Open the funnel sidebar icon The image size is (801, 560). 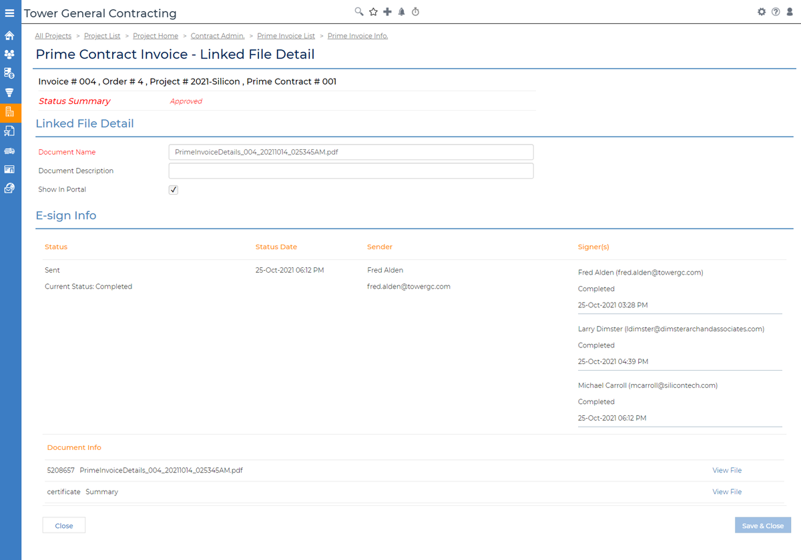pos(9,92)
